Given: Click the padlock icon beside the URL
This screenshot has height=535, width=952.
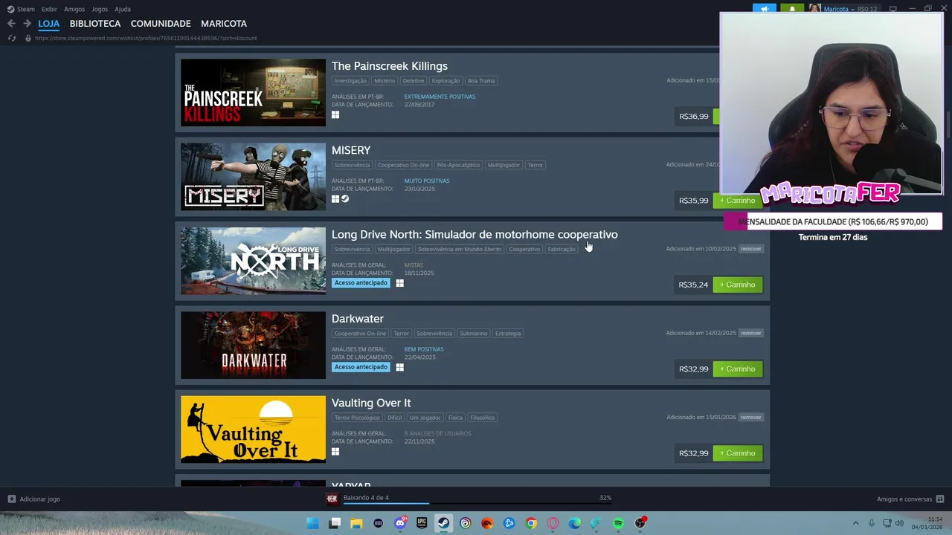Looking at the screenshot, I should [28, 38].
